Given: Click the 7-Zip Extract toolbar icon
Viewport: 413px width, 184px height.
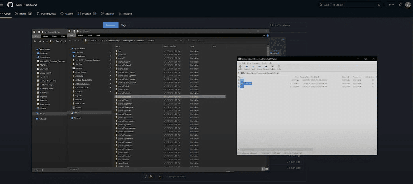Looking at the screenshot, I should pos(247,67).
